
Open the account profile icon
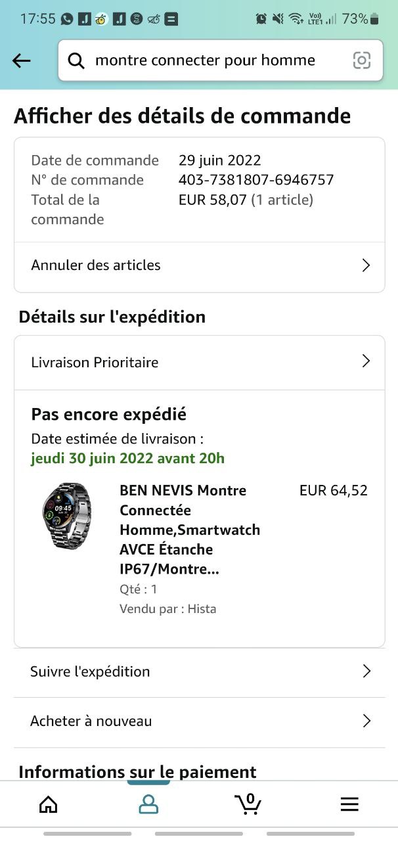pos(148,804)
